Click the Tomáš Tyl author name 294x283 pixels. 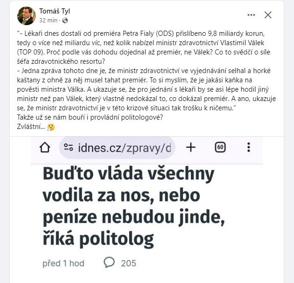(55, 11)
